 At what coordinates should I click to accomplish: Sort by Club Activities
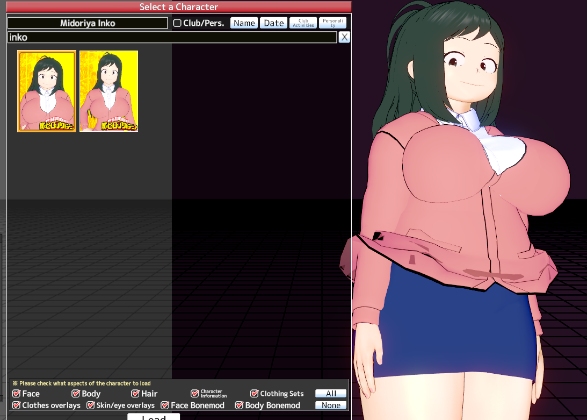[x=303, y=23]
